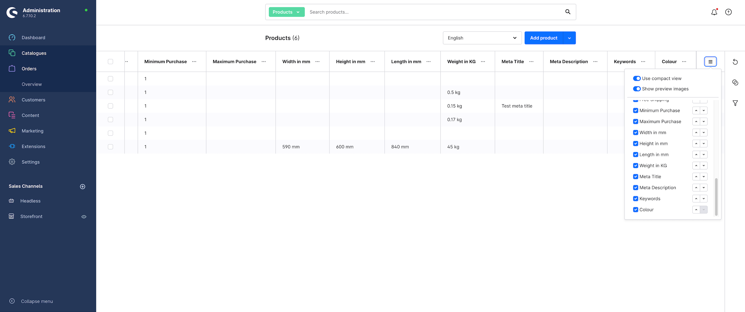Tick the select-all checkbox in table header
The image size is (745, 312).
pos(110,62)
